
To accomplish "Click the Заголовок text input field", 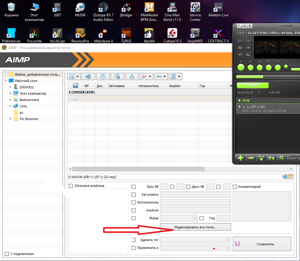I will 195,194.
